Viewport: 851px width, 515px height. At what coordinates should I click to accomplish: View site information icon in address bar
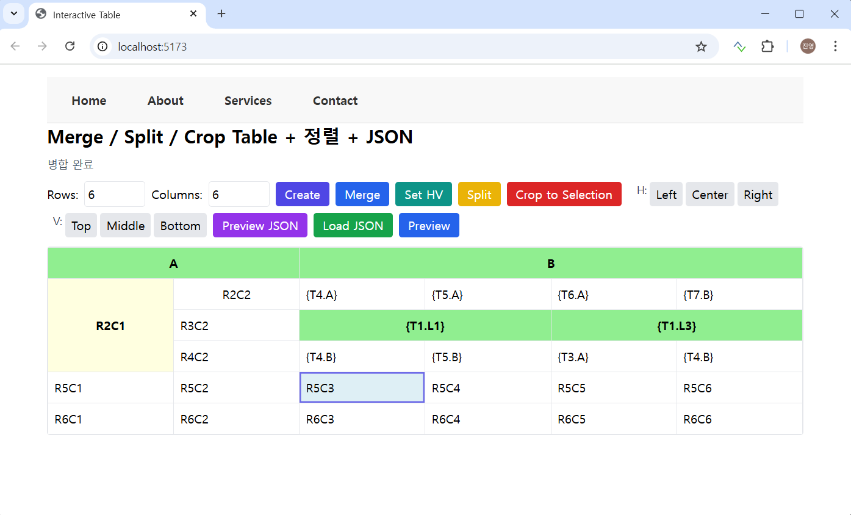103,46
